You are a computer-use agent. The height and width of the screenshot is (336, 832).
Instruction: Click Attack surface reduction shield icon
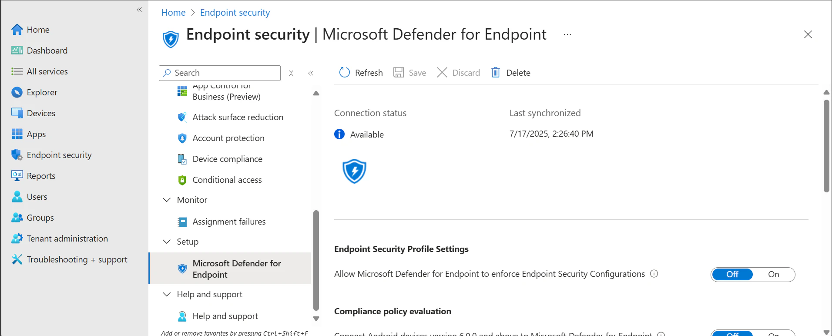coord(182,117)
